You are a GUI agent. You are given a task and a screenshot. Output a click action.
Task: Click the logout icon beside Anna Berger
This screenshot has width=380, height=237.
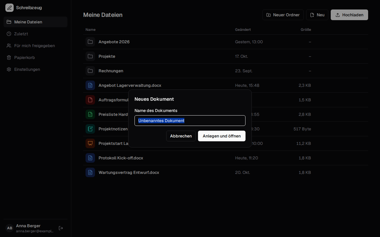click(x=61, y=228)
